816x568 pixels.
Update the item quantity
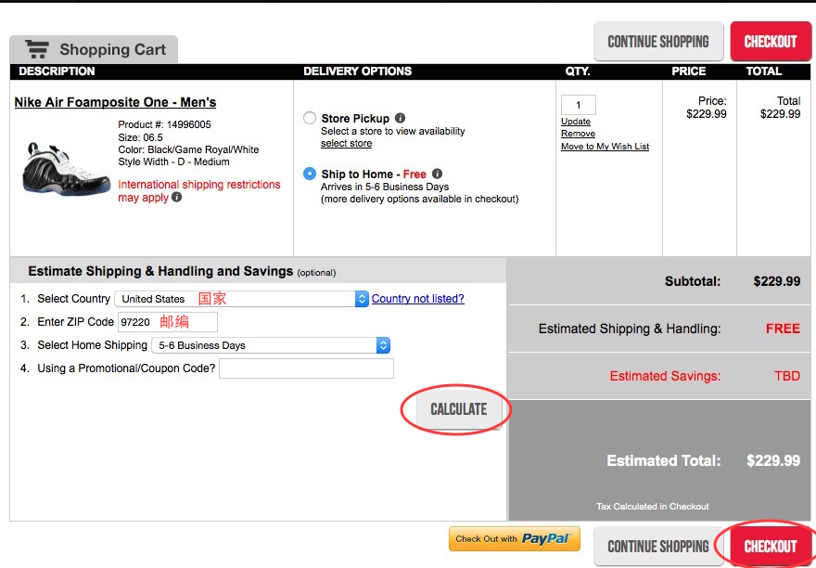click(x=576, y=122)
